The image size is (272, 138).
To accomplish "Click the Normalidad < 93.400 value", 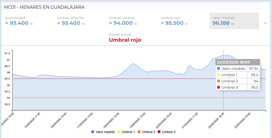I will click(17, 23).
